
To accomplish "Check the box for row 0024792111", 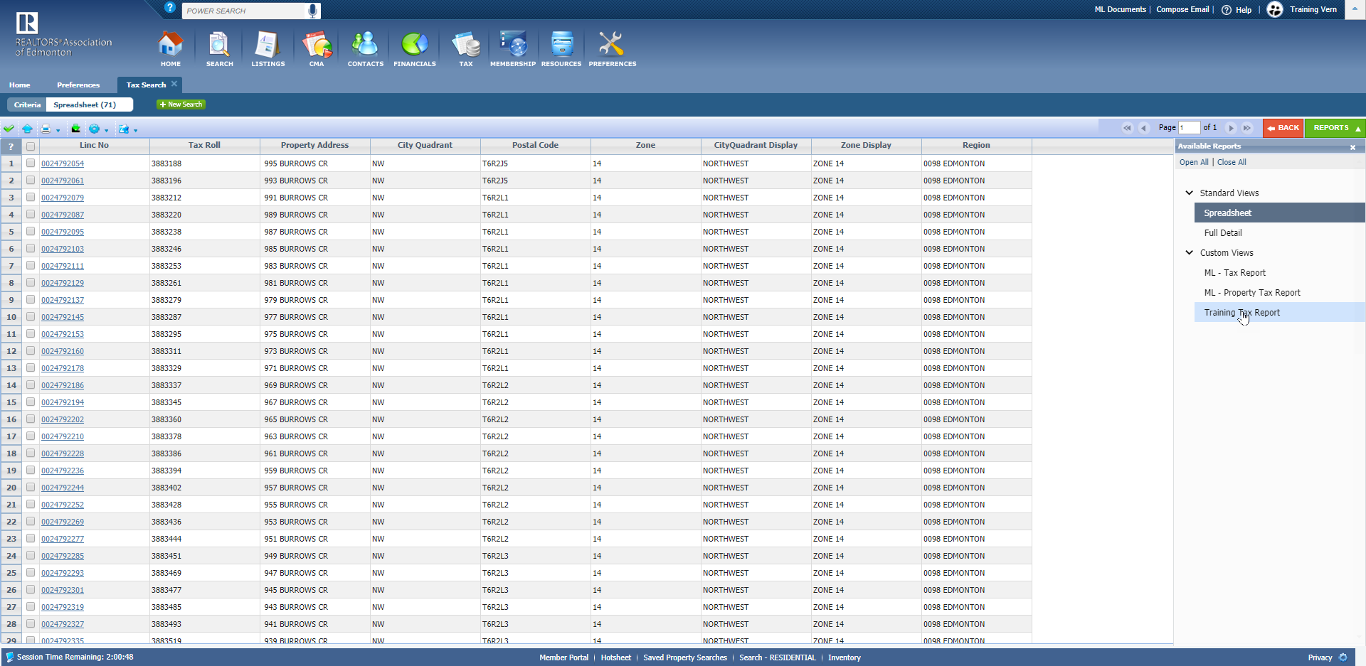I will (31, 265).
